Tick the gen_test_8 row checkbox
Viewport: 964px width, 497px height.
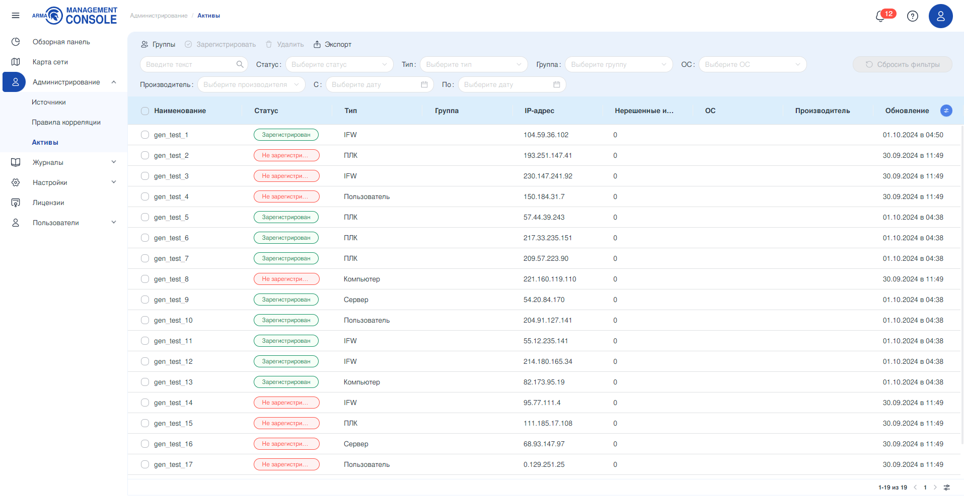point(145,279)
